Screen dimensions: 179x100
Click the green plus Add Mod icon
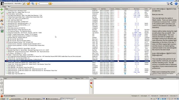[x=2, y=9]
